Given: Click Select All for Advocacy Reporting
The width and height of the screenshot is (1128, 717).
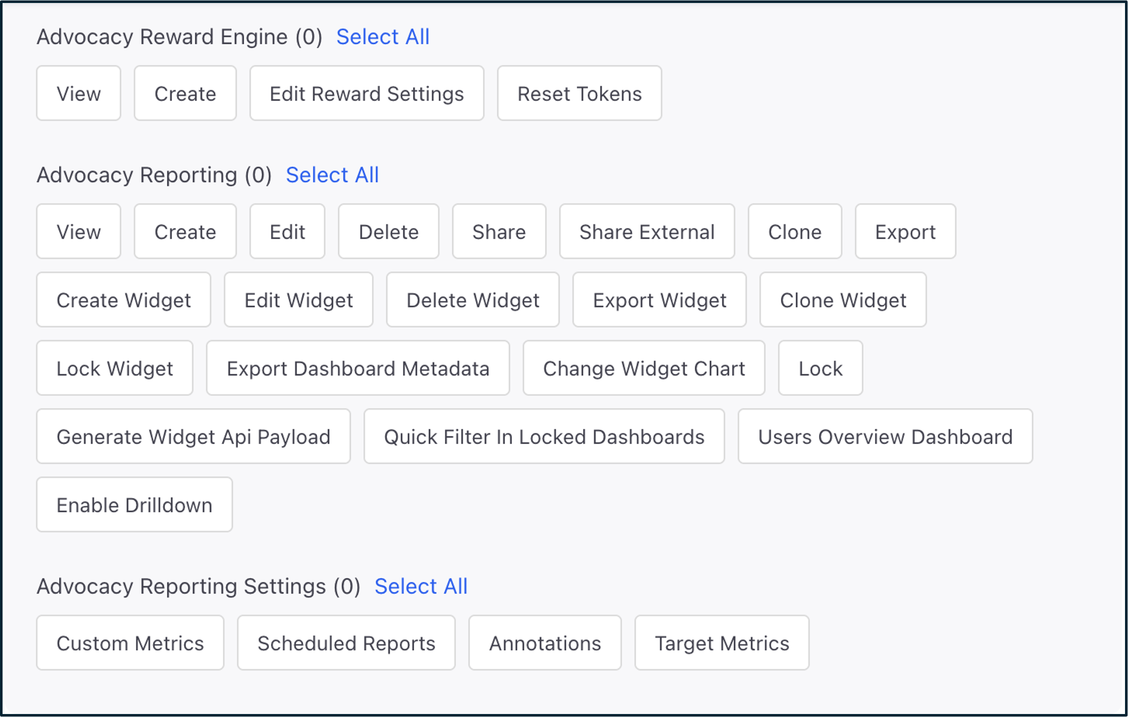Looking at the screenshot, I should pos(332,175).
